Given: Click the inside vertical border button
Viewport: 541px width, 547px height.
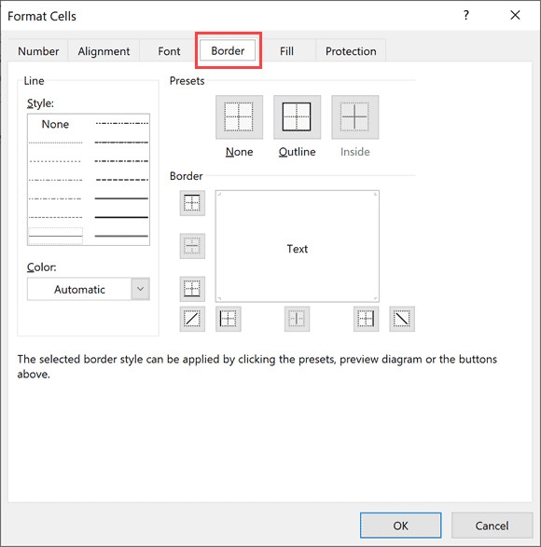Looking at the screenshot, I should coord(297,319).
